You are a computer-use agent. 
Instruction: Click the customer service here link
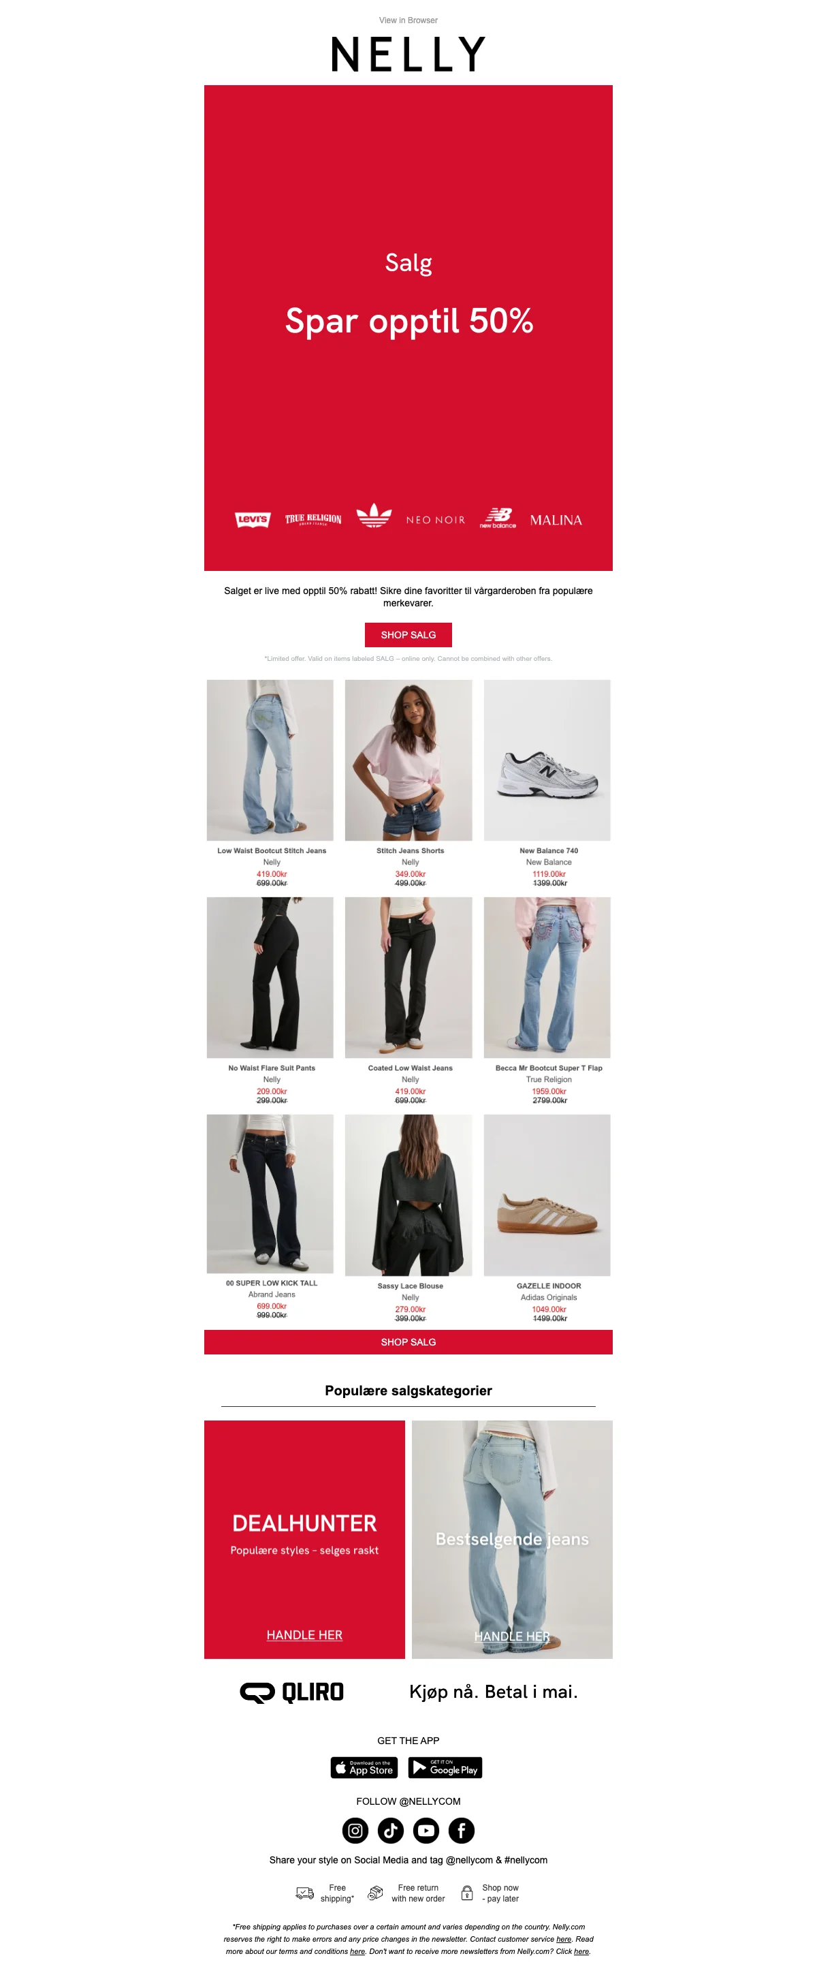click(564, 1939)
